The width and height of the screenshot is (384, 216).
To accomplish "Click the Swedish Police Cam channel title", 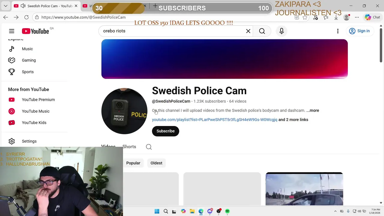I will coord(199,91).
